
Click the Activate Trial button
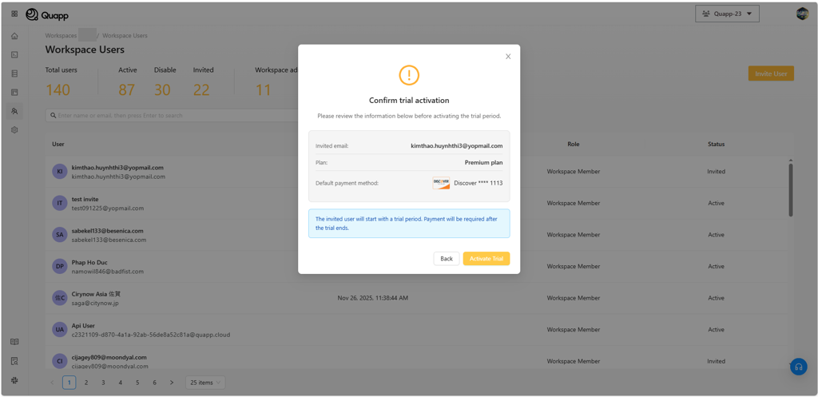click(x=486, y=259)
